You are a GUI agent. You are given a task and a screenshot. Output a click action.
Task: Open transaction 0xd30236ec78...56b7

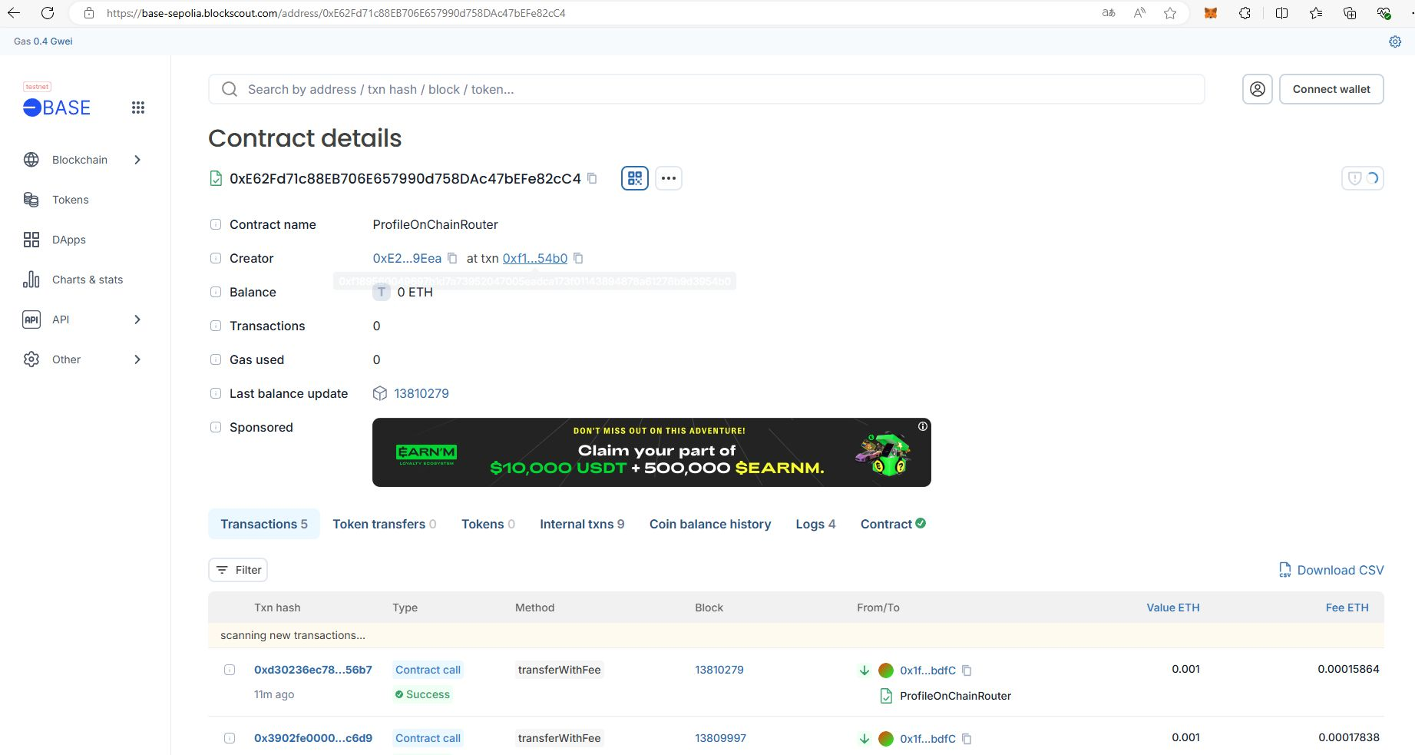point(313,670)
